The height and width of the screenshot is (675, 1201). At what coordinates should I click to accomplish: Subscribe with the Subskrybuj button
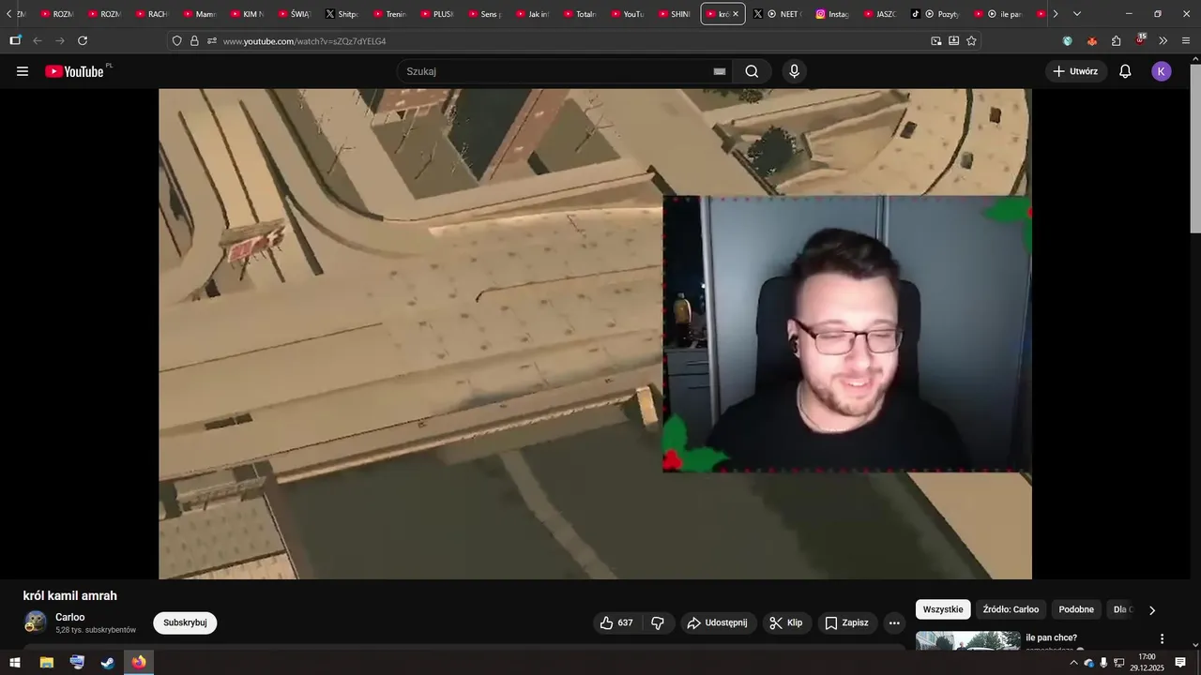tap(185, 622)
